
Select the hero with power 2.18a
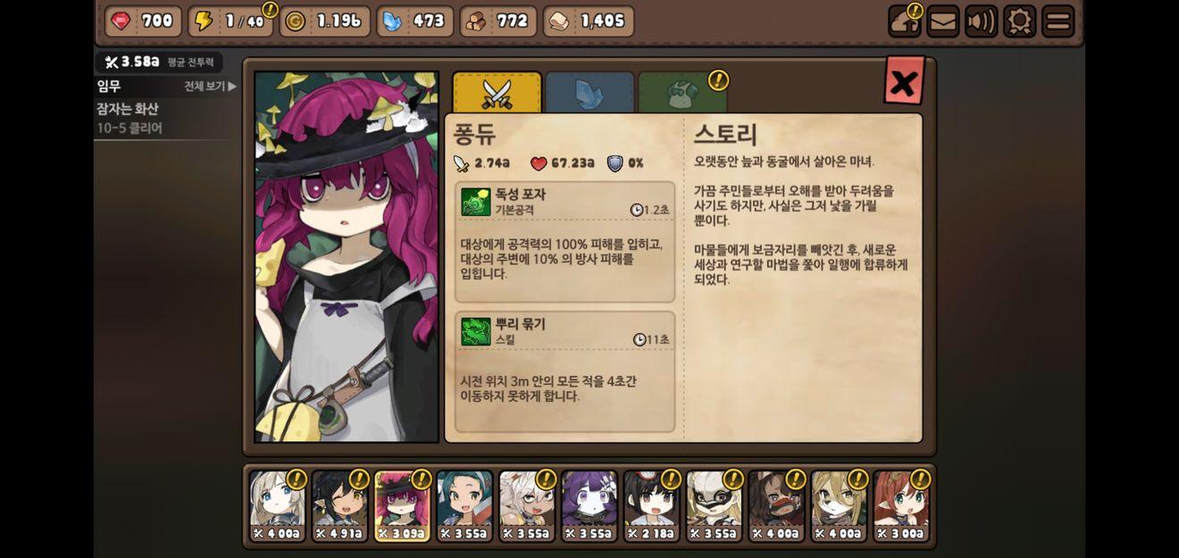652,506
